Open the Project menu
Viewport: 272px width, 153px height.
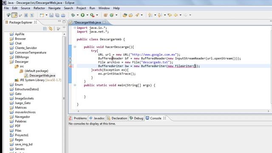81,8
